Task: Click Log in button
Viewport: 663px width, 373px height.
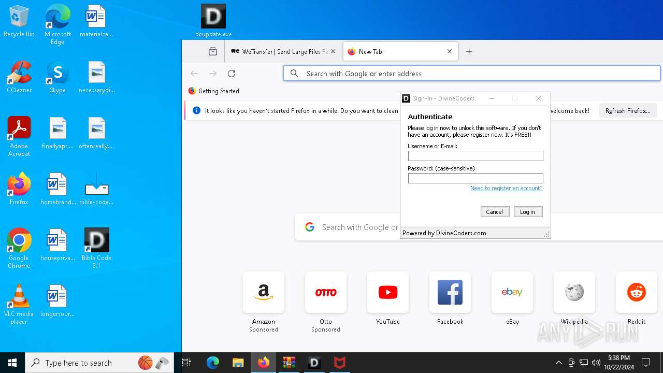Action: click(528, 211)
